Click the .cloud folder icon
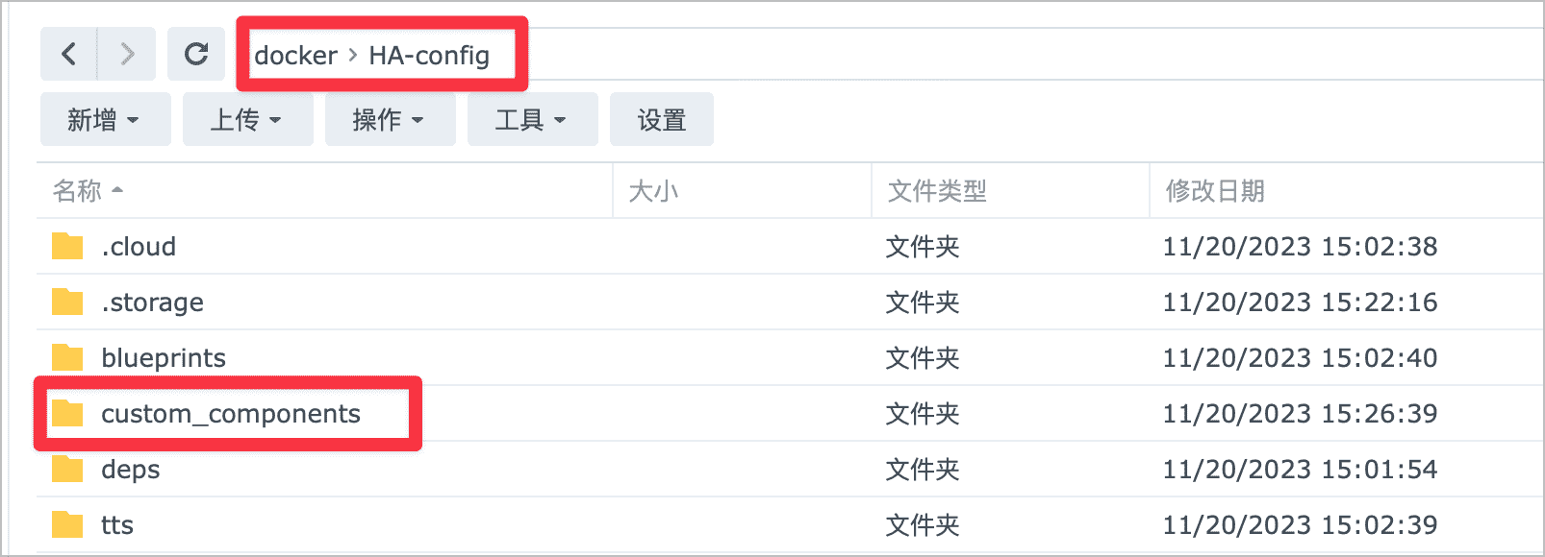This screenshot has width=1545, height=557. click(x=67, y=247)
